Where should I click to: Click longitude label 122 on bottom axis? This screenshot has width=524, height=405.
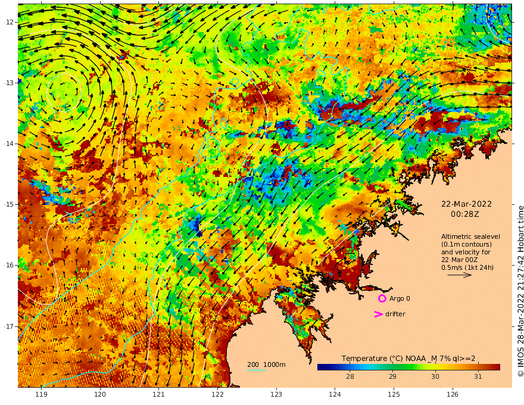point(217,394)
